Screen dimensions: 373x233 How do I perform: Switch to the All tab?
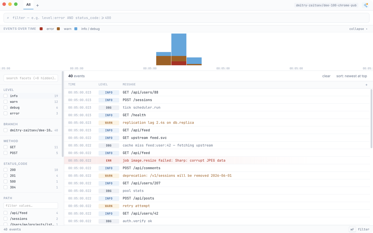coord(28,5)
